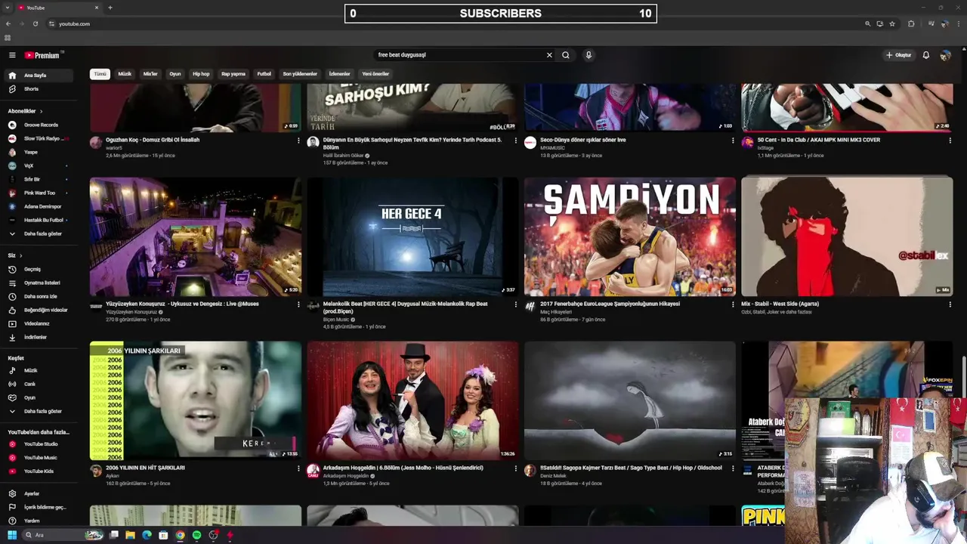The image size is (967, 544).
Task: Open options menu for Oguzhan Koç video
Action: [298, 141]
